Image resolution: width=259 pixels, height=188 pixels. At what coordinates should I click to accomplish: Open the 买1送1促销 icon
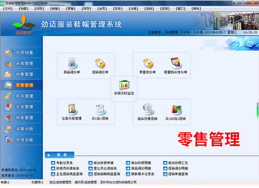click(100, 109)
